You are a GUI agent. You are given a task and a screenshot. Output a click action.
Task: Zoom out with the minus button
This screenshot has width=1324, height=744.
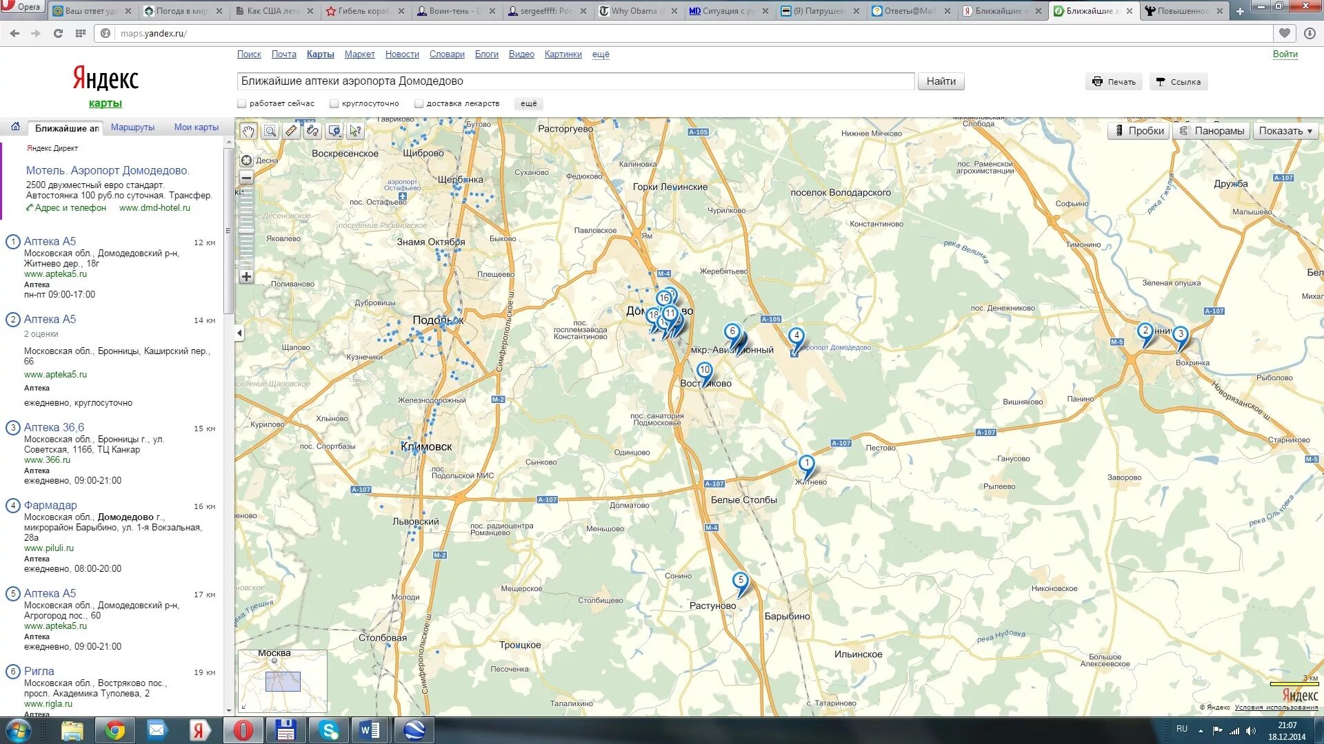(246, 178)
